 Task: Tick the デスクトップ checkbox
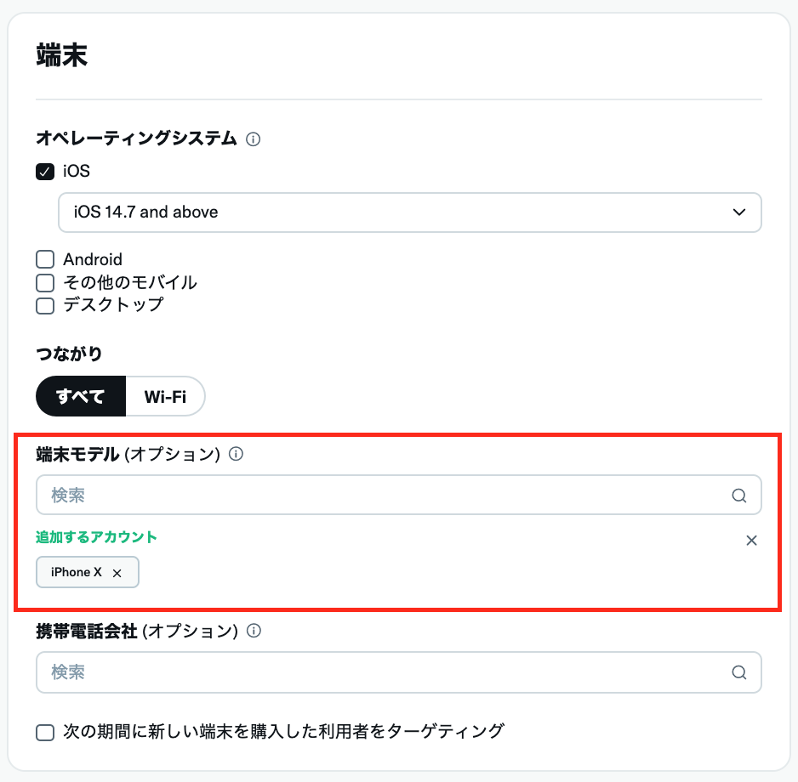pyautogui.click(x=45, y=304)
